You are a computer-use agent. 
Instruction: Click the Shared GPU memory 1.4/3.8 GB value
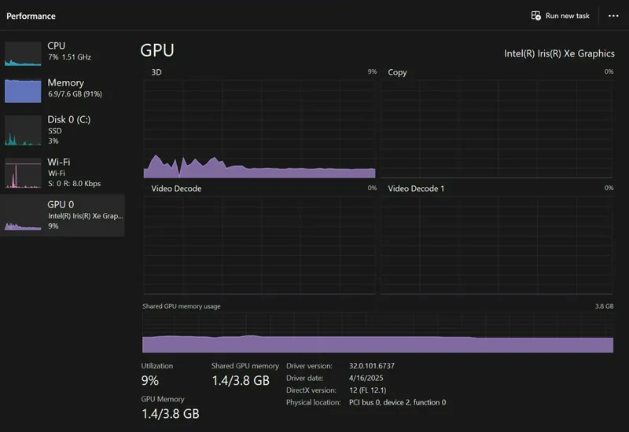[241, 380]
